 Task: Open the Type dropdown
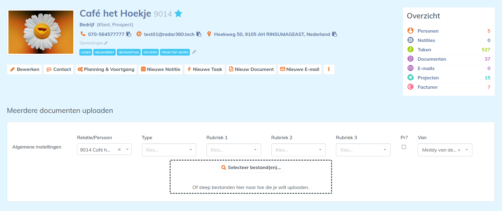(169, 150)
